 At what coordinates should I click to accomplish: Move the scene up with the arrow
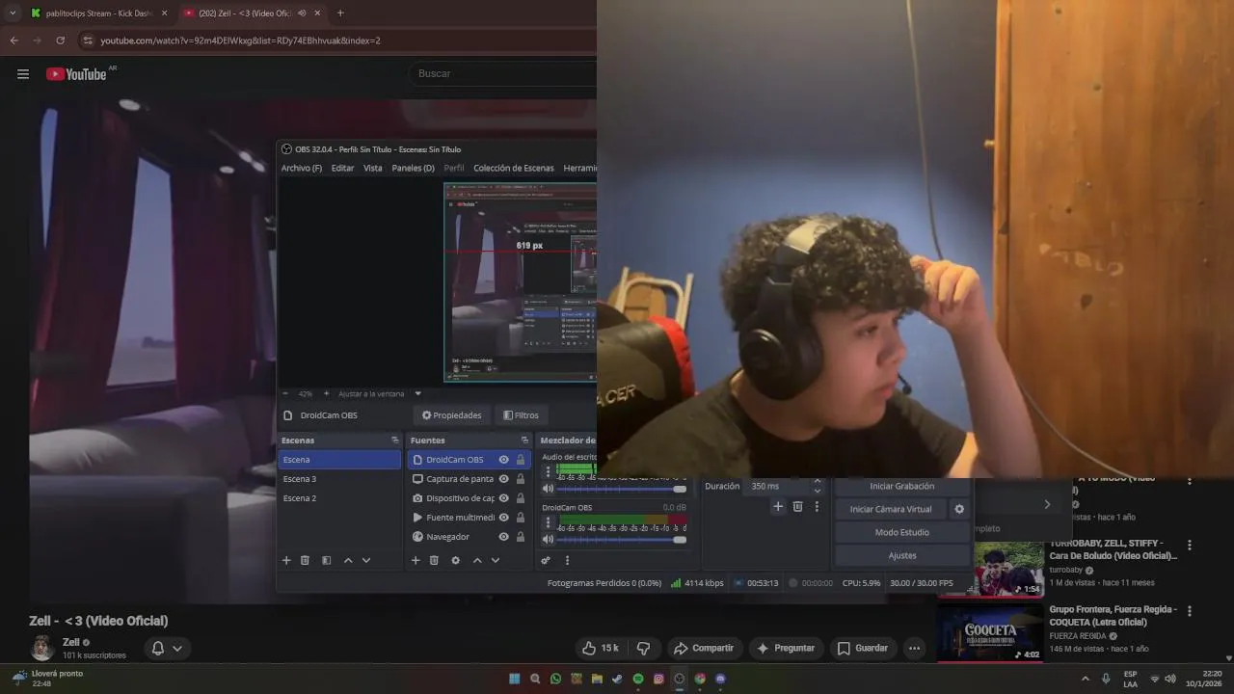[x=348, y=560]
